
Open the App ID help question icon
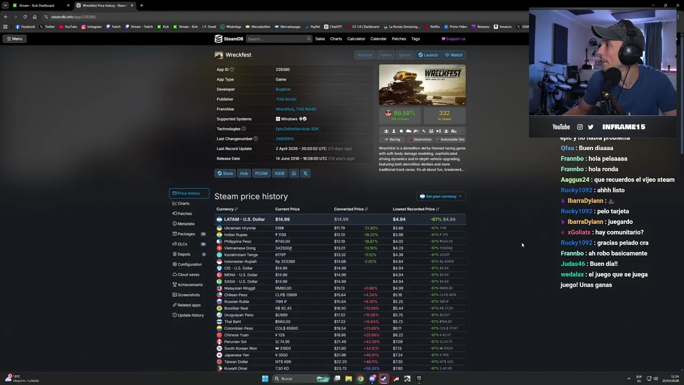(x=231, y=69)
